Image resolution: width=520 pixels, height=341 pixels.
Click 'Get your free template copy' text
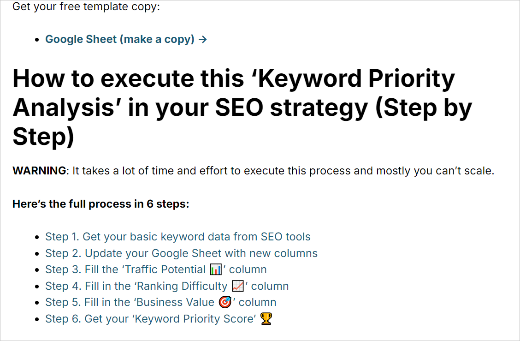86,6
